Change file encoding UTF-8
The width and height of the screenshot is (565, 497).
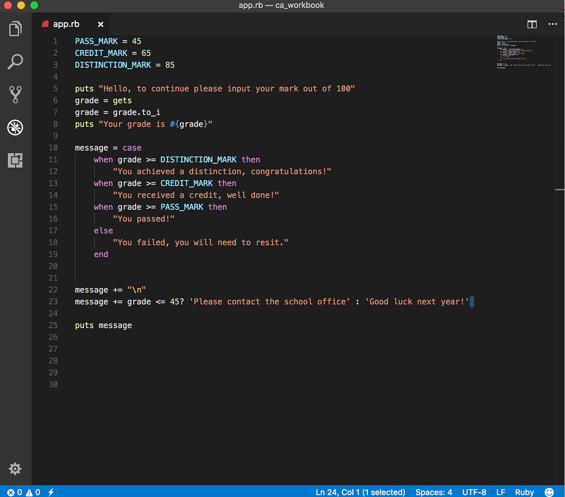click(x=474, y=492)
